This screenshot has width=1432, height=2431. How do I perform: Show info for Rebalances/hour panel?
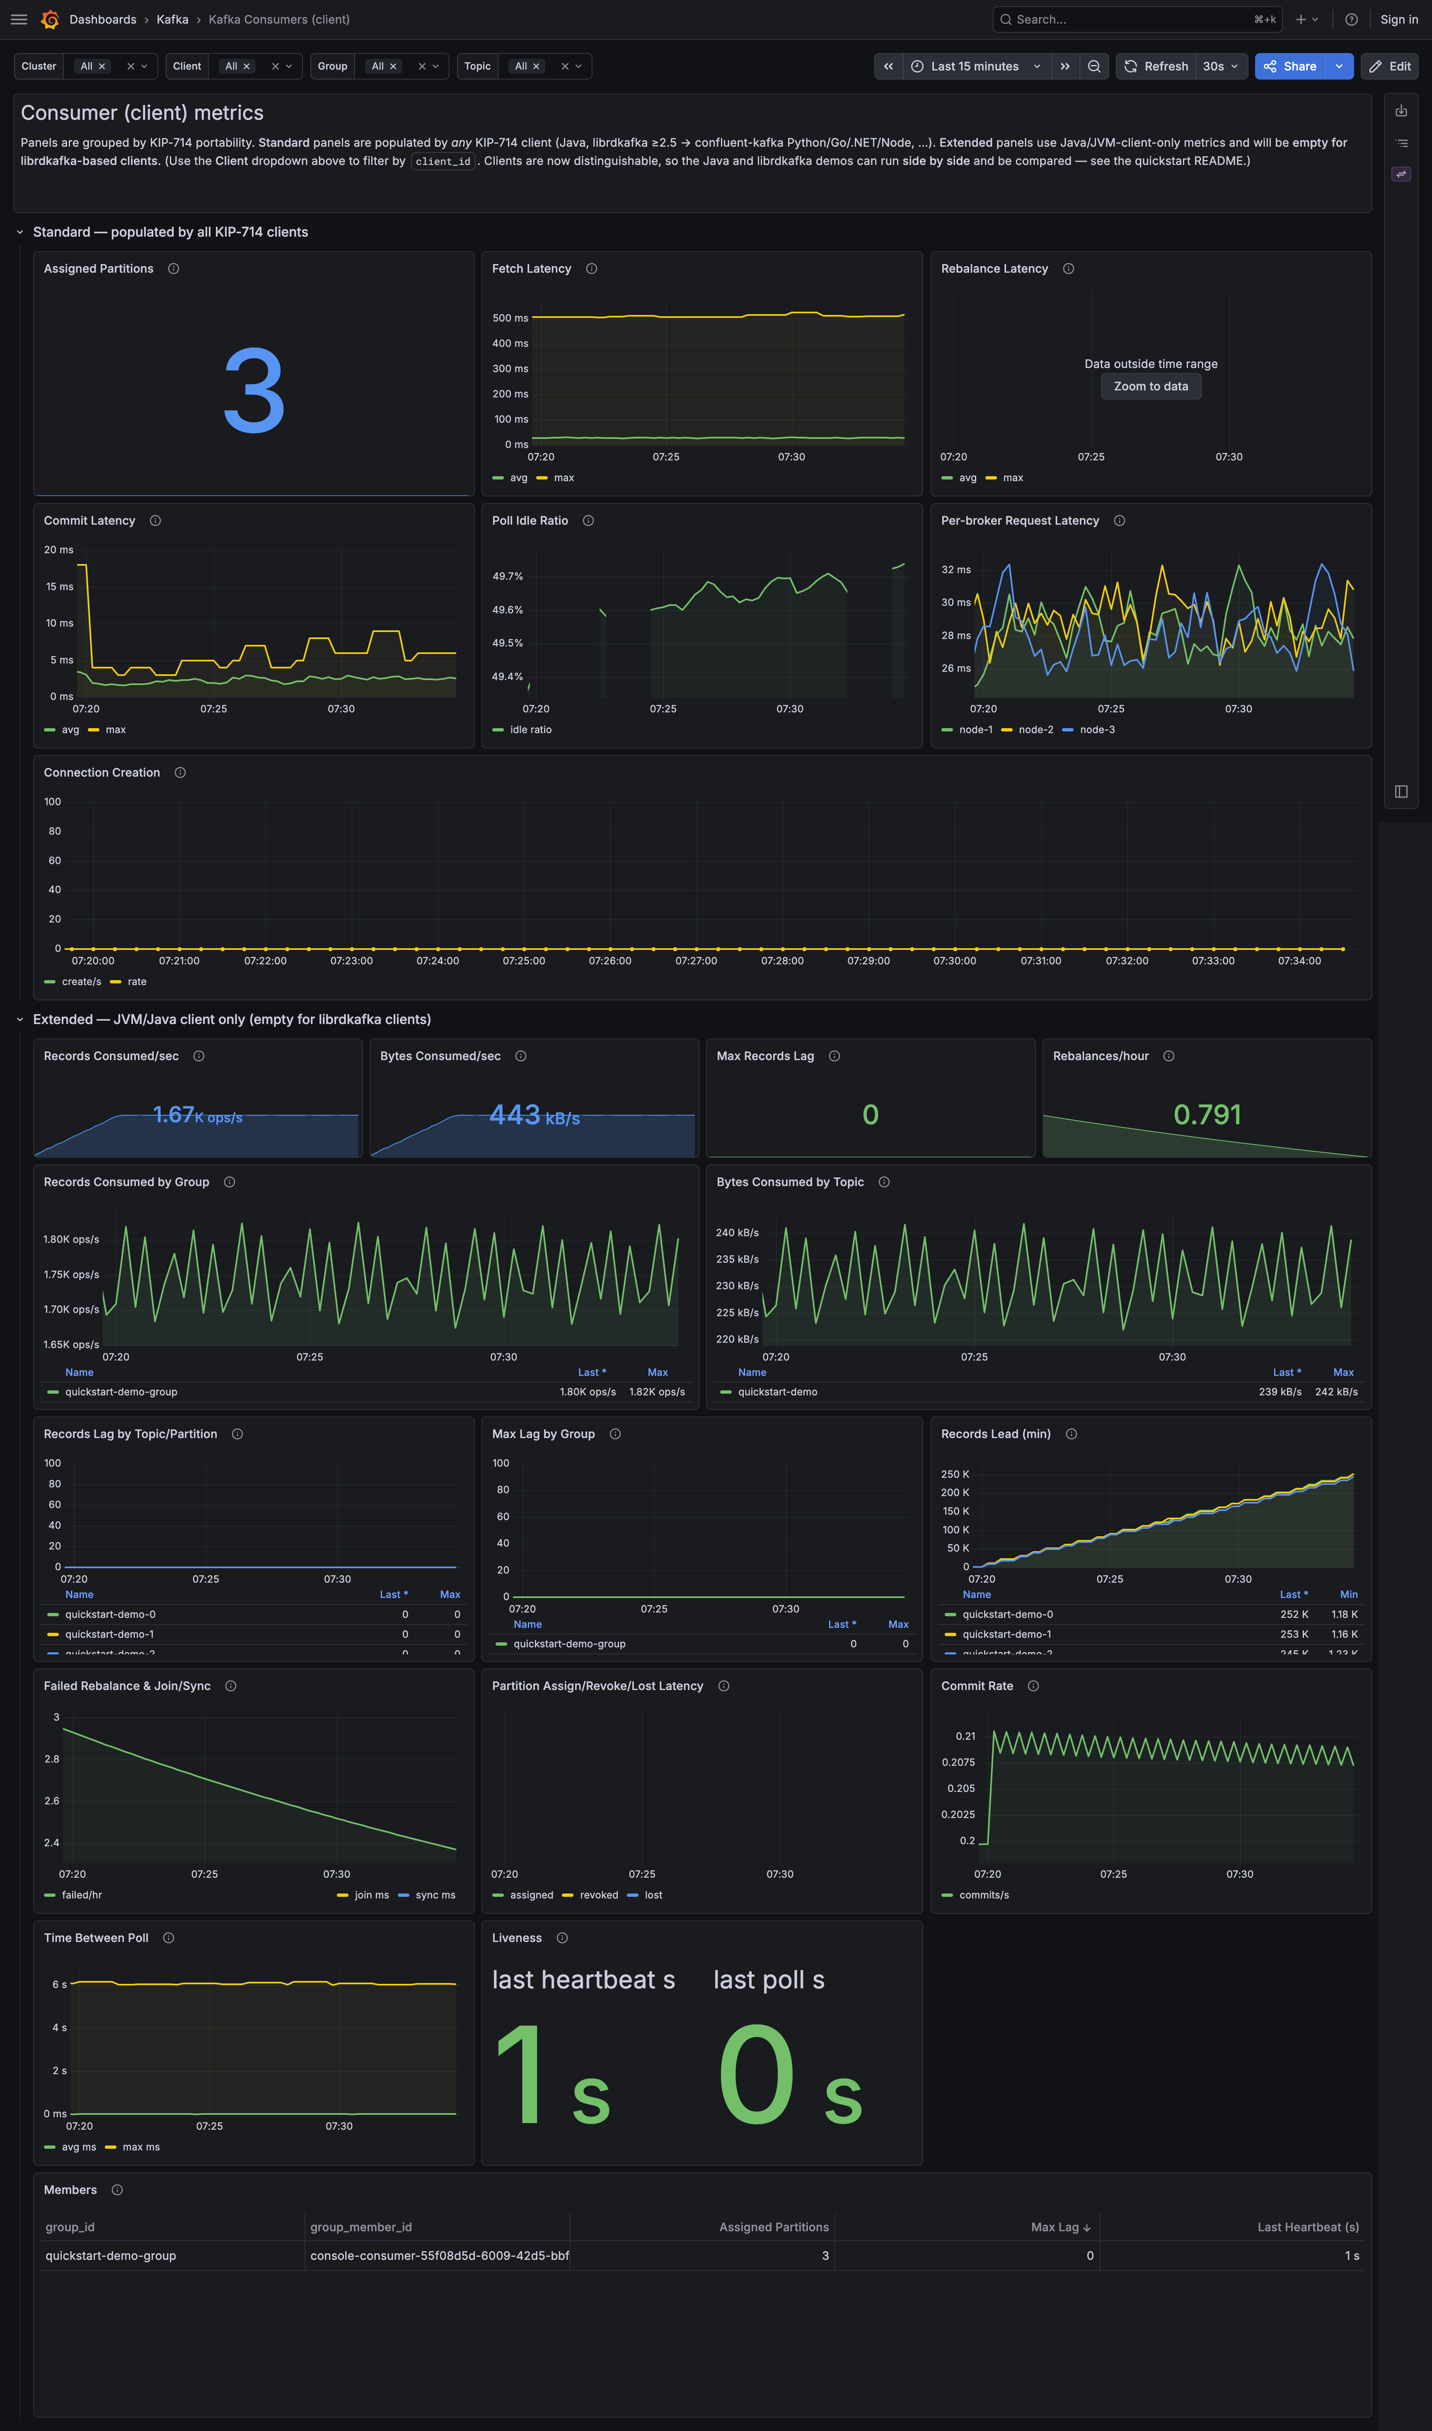tap(1168, 1056)
